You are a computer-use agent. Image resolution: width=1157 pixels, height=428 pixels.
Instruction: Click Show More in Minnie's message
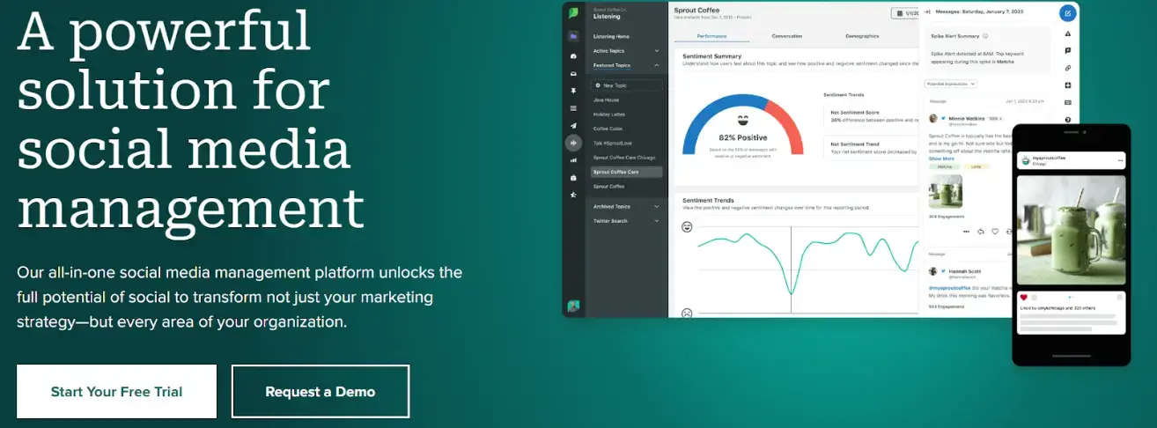click(941, 159)
